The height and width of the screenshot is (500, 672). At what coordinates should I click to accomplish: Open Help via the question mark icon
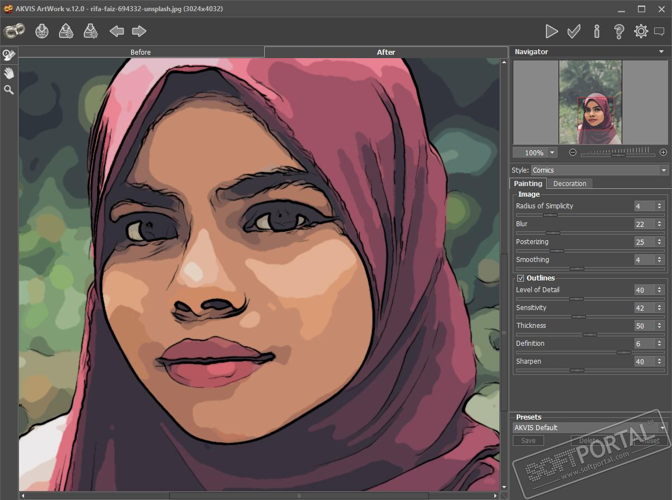[619, 31]
